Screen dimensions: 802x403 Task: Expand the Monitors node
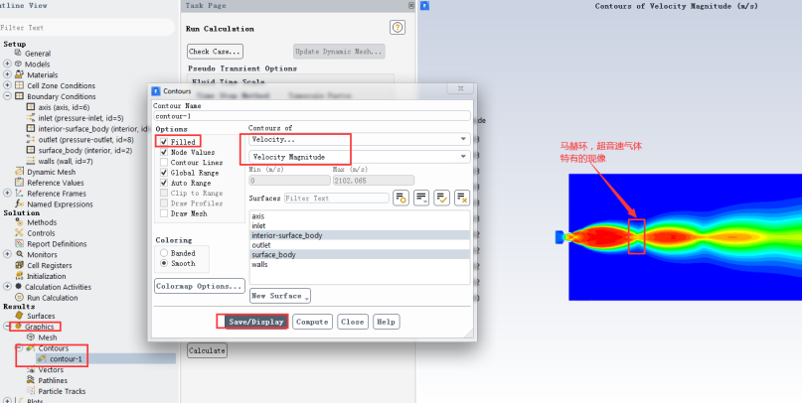(x=7, y=254)
